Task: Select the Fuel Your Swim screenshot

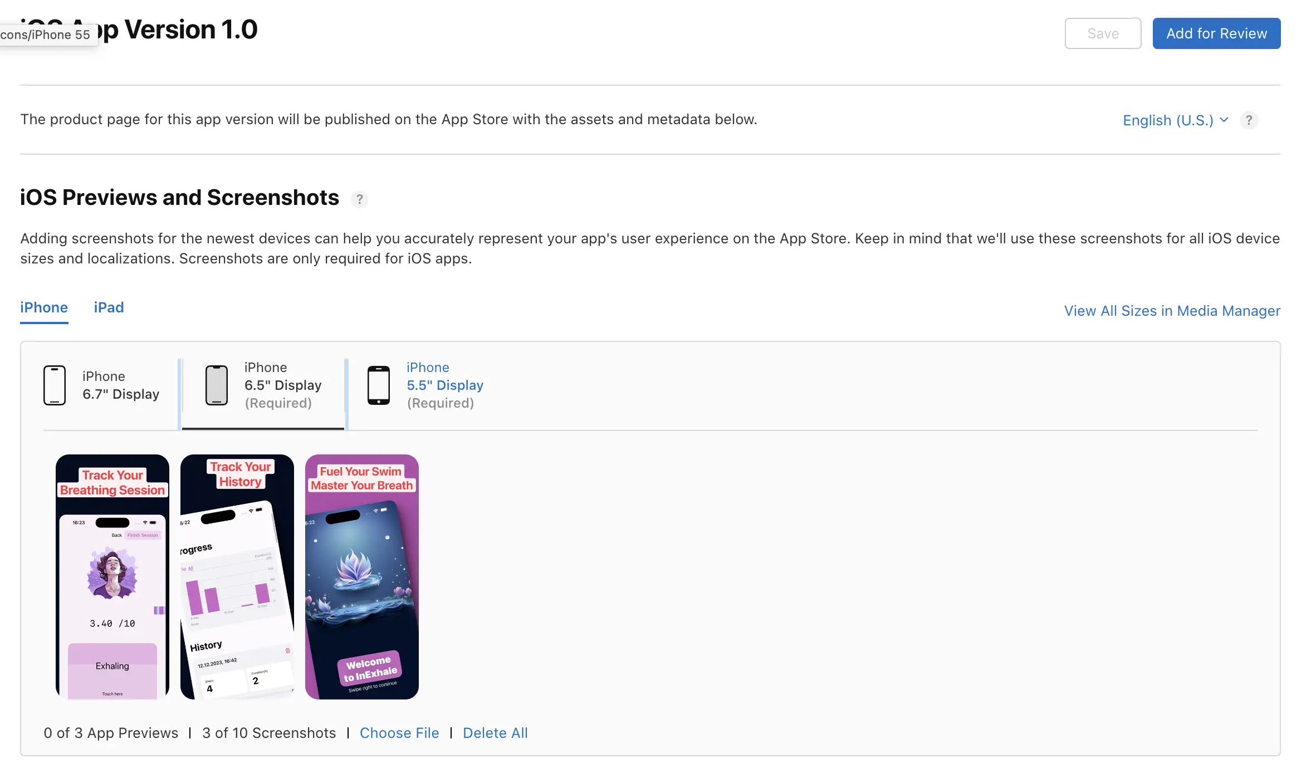Action: pos(362,577)
